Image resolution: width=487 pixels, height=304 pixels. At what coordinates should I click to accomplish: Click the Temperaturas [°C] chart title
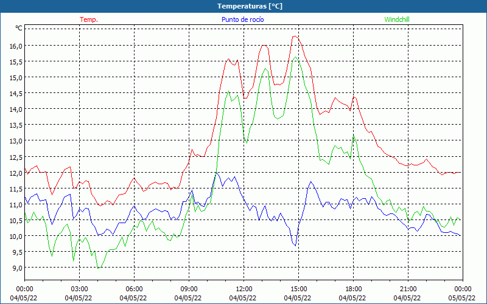[x=250, y=6]
